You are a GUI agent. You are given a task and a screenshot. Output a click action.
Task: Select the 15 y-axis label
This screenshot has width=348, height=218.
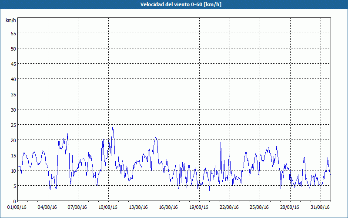(x=13, y=156)
